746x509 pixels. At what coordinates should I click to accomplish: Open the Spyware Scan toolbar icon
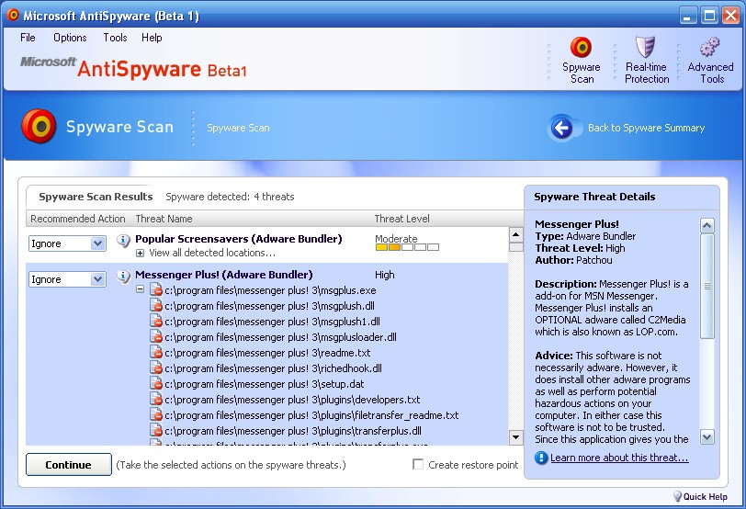pyautogui.click(x=581, y=47)
